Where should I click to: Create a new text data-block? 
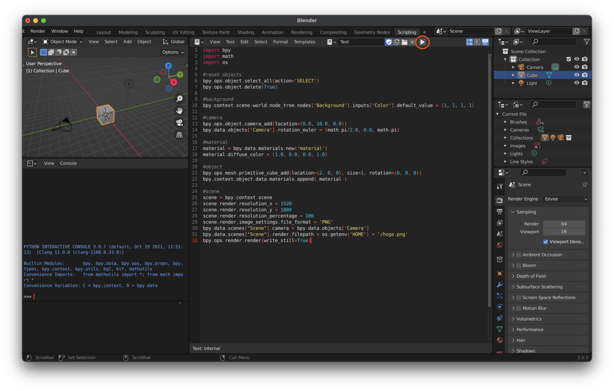point(397,42)
